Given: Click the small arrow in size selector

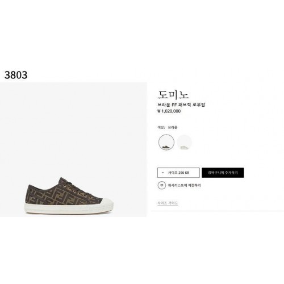Looking at the screenshot, I should point(163,173).
